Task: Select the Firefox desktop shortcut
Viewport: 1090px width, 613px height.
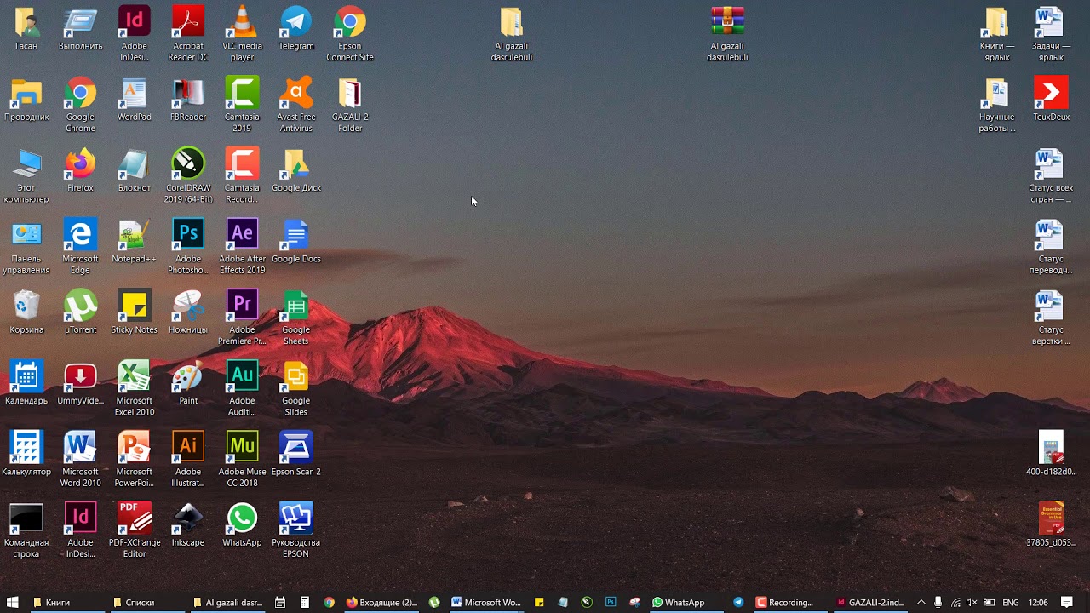Action: [x=81, y=170]
